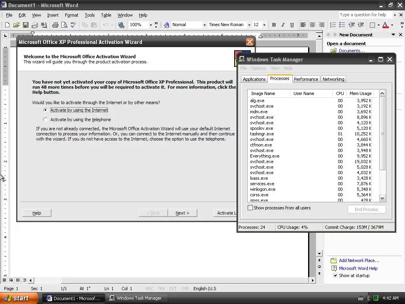
Task: Click the Search icon in Word toolbar
Action: (x=44, y=25)
